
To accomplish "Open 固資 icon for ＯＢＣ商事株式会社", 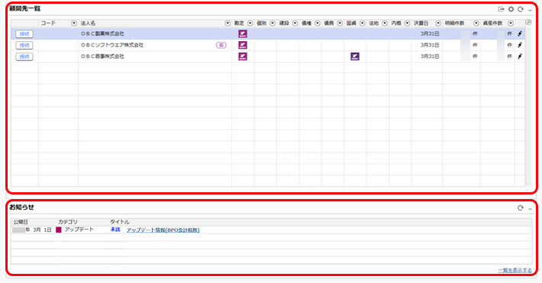I will click(355, 56).
